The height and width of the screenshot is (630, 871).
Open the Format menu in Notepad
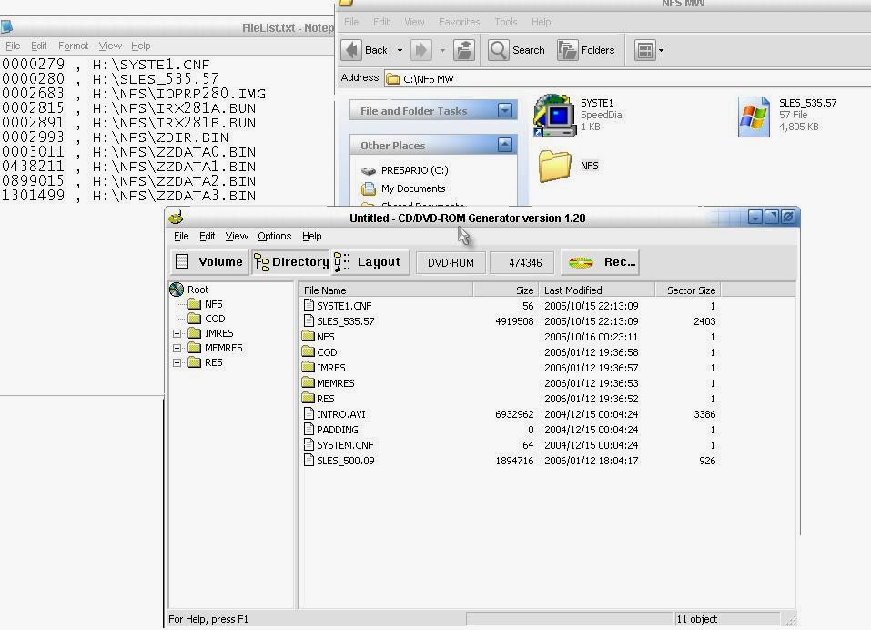72,46
